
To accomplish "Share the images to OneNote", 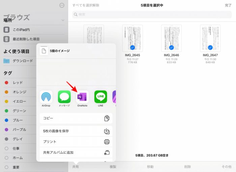I will click(x=82, y=97).
